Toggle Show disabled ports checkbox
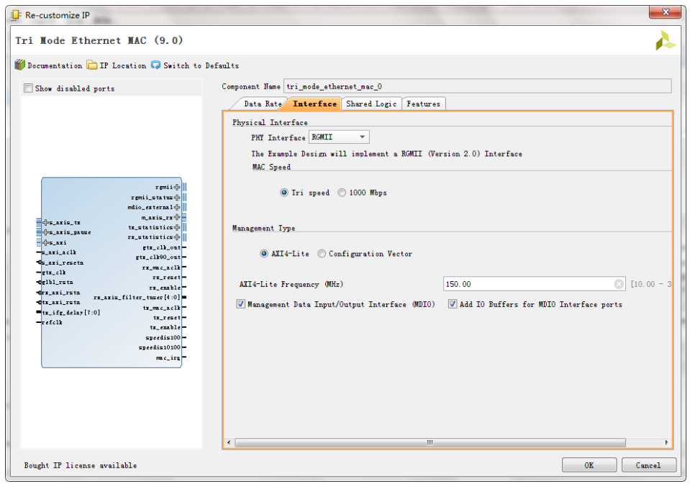The width and height of the screenshot is (690, 484). click(28, 88)
